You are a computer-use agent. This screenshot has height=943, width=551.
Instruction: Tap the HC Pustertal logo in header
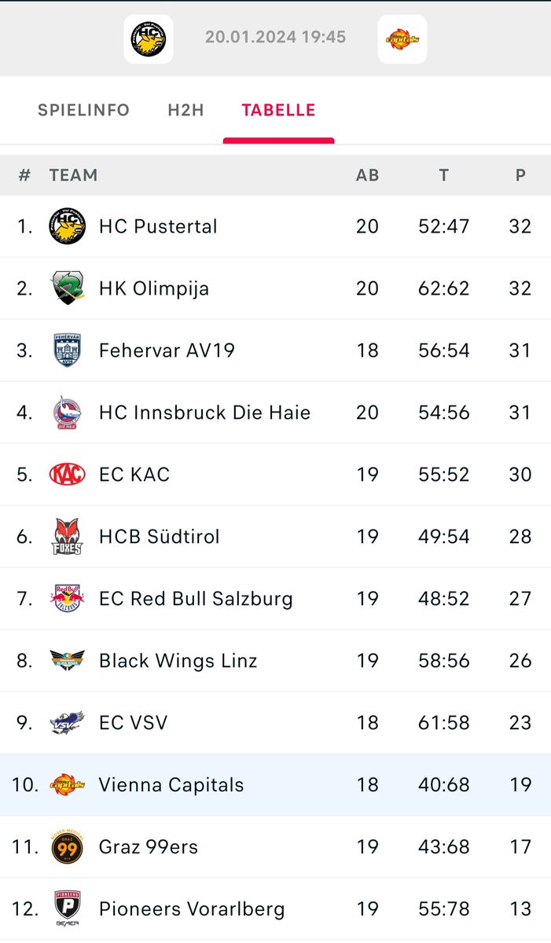(149, 39)
